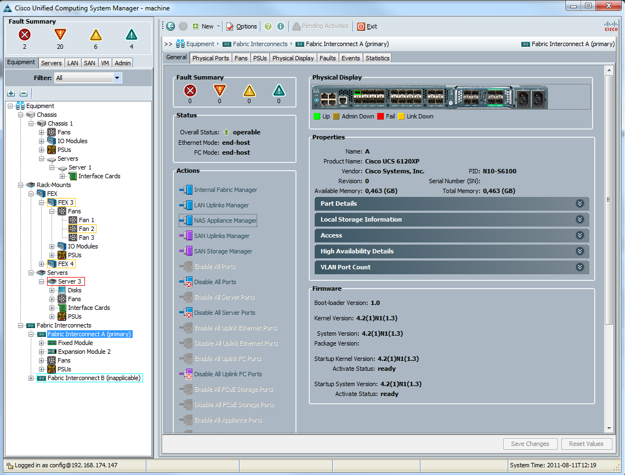Click the Cisco logo icon

[x=611, y=26]
